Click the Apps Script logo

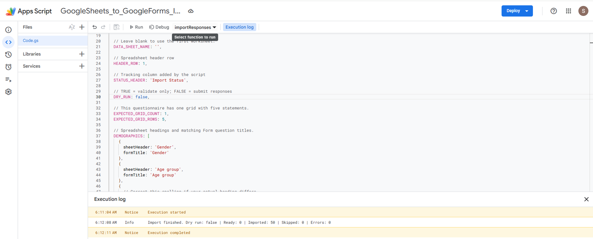point(29,11)
